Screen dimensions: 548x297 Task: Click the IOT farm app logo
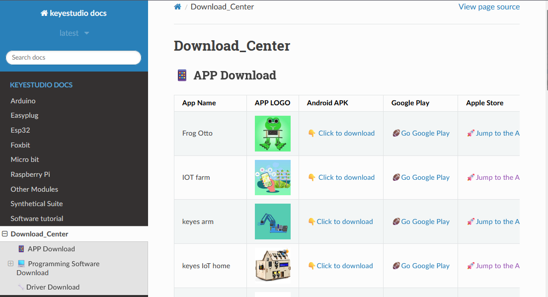273,177
